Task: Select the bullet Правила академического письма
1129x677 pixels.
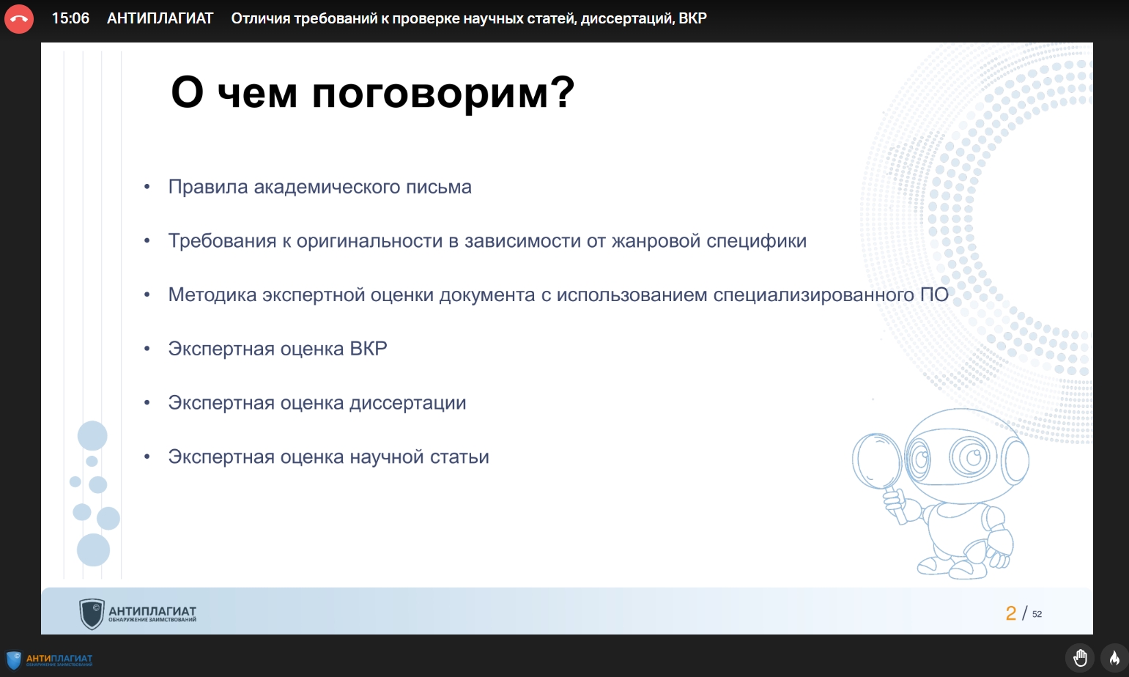Action: [x=319, y=187]
